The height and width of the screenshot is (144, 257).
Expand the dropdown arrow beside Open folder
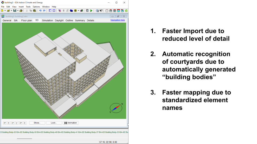click(x=11, y=11)
